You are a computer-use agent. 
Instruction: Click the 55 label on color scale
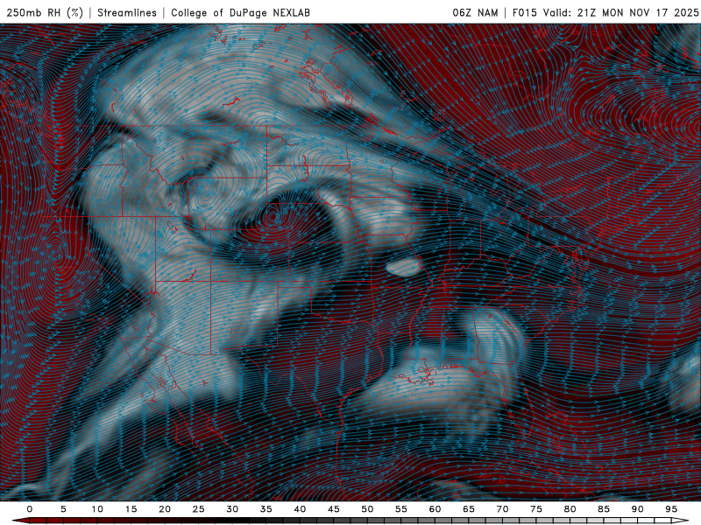tap(401, 509)
